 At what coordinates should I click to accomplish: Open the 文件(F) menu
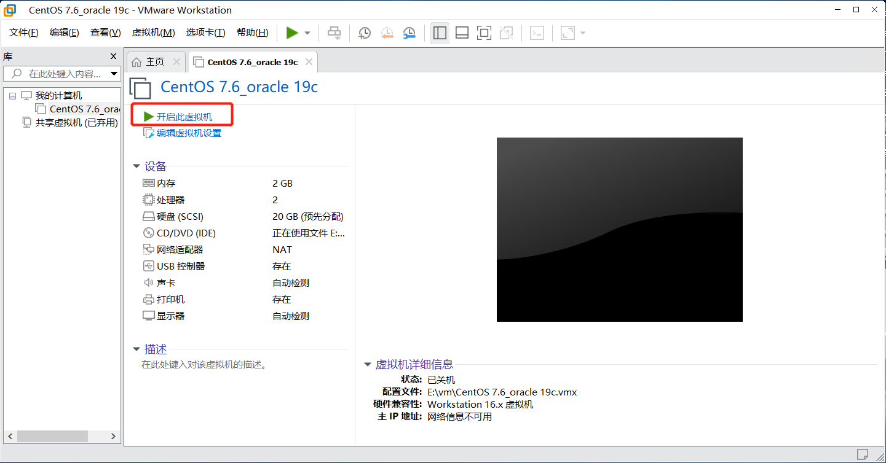pos(24,33)
